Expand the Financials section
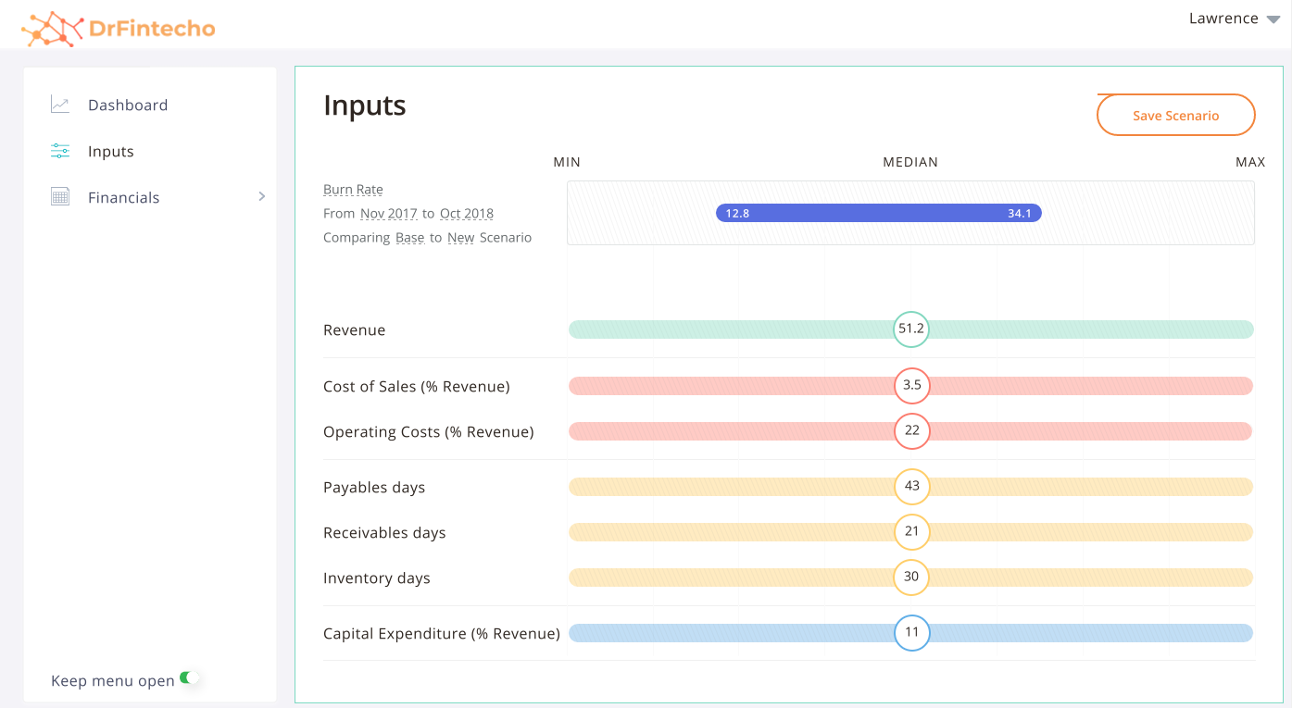1292x708 pixels. (261, 196)
